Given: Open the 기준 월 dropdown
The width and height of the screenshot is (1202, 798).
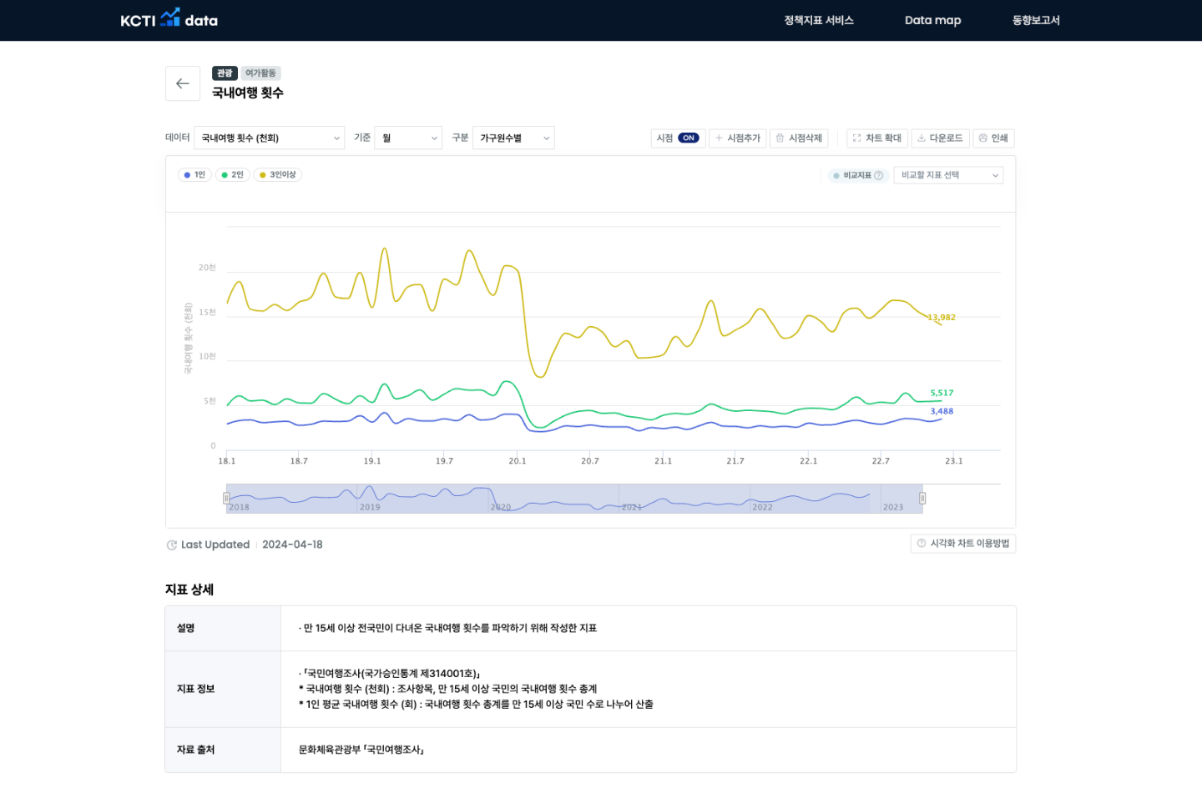Looking at the screenshot, I should click(408, 138).
